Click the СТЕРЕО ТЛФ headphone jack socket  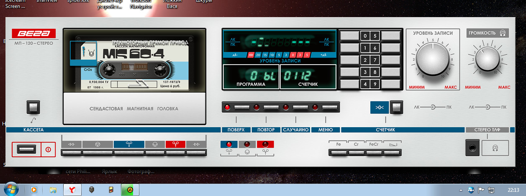473,148
